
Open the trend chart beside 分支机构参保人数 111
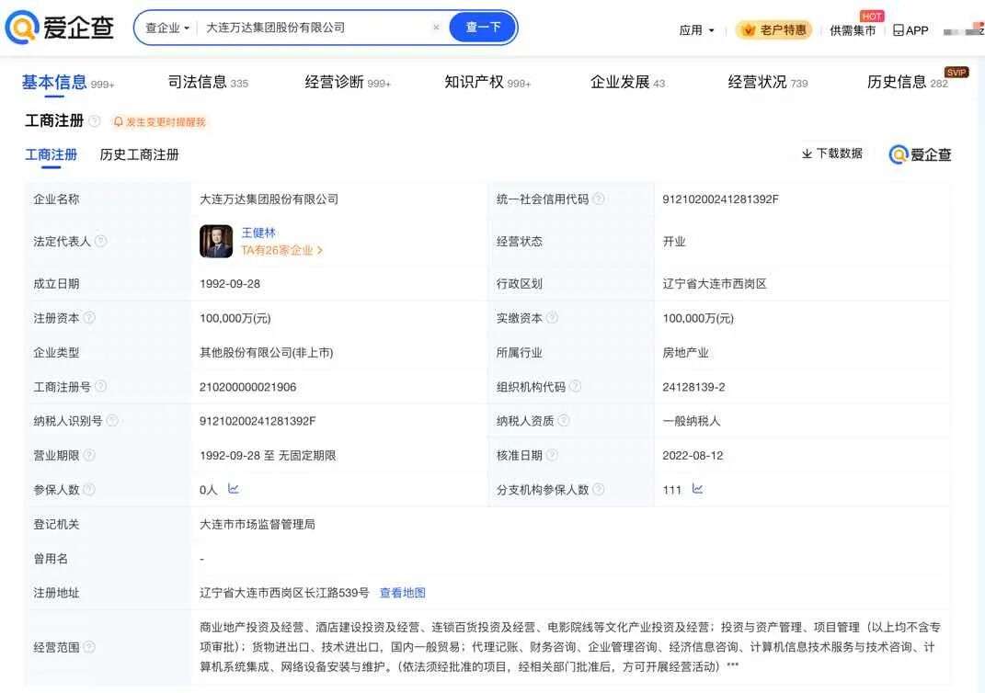pos(697,489)
